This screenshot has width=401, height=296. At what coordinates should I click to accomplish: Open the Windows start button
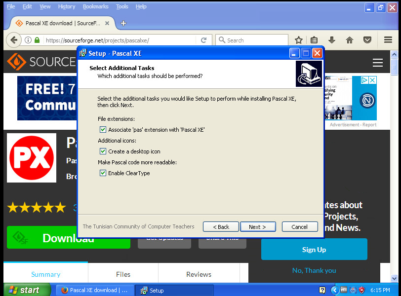pyautogui.click(x=27, y=290)
